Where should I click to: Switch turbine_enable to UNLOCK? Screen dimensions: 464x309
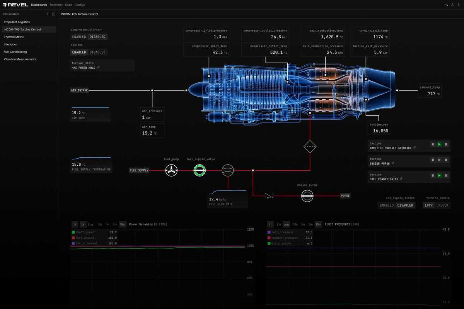click(442, 205)
